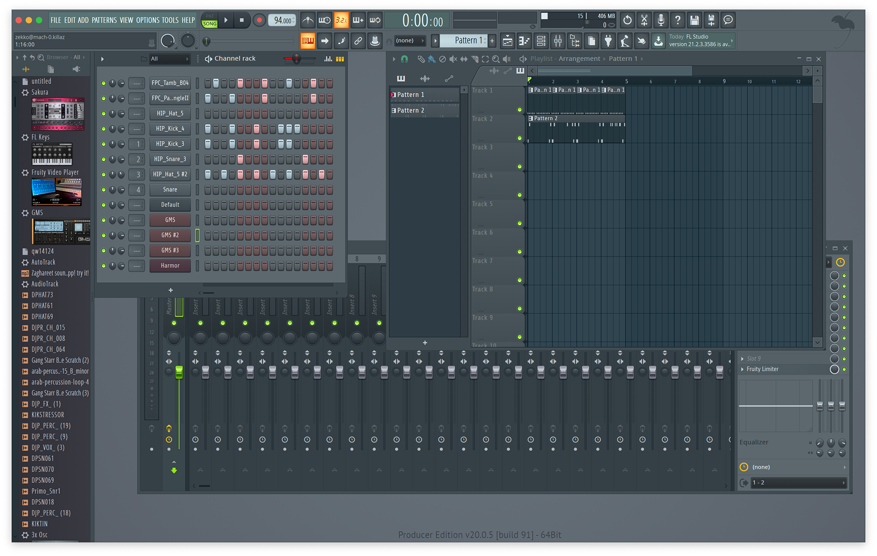Open the view playlist toolbar button
877x556 pixels.
click(507, 41)
